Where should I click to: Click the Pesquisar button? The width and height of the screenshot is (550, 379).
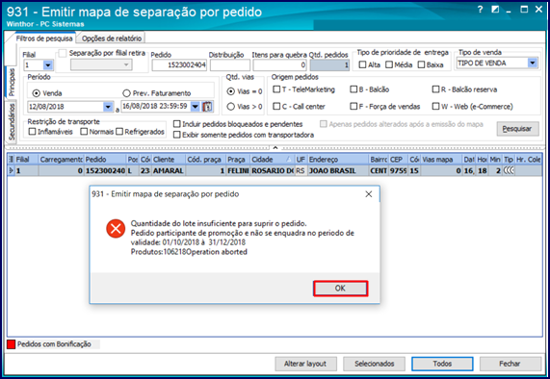[x=517, y=129]
